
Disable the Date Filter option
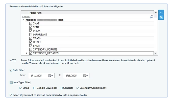11,70
